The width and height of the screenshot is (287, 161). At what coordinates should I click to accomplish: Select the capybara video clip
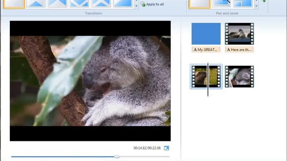[206, 76]
